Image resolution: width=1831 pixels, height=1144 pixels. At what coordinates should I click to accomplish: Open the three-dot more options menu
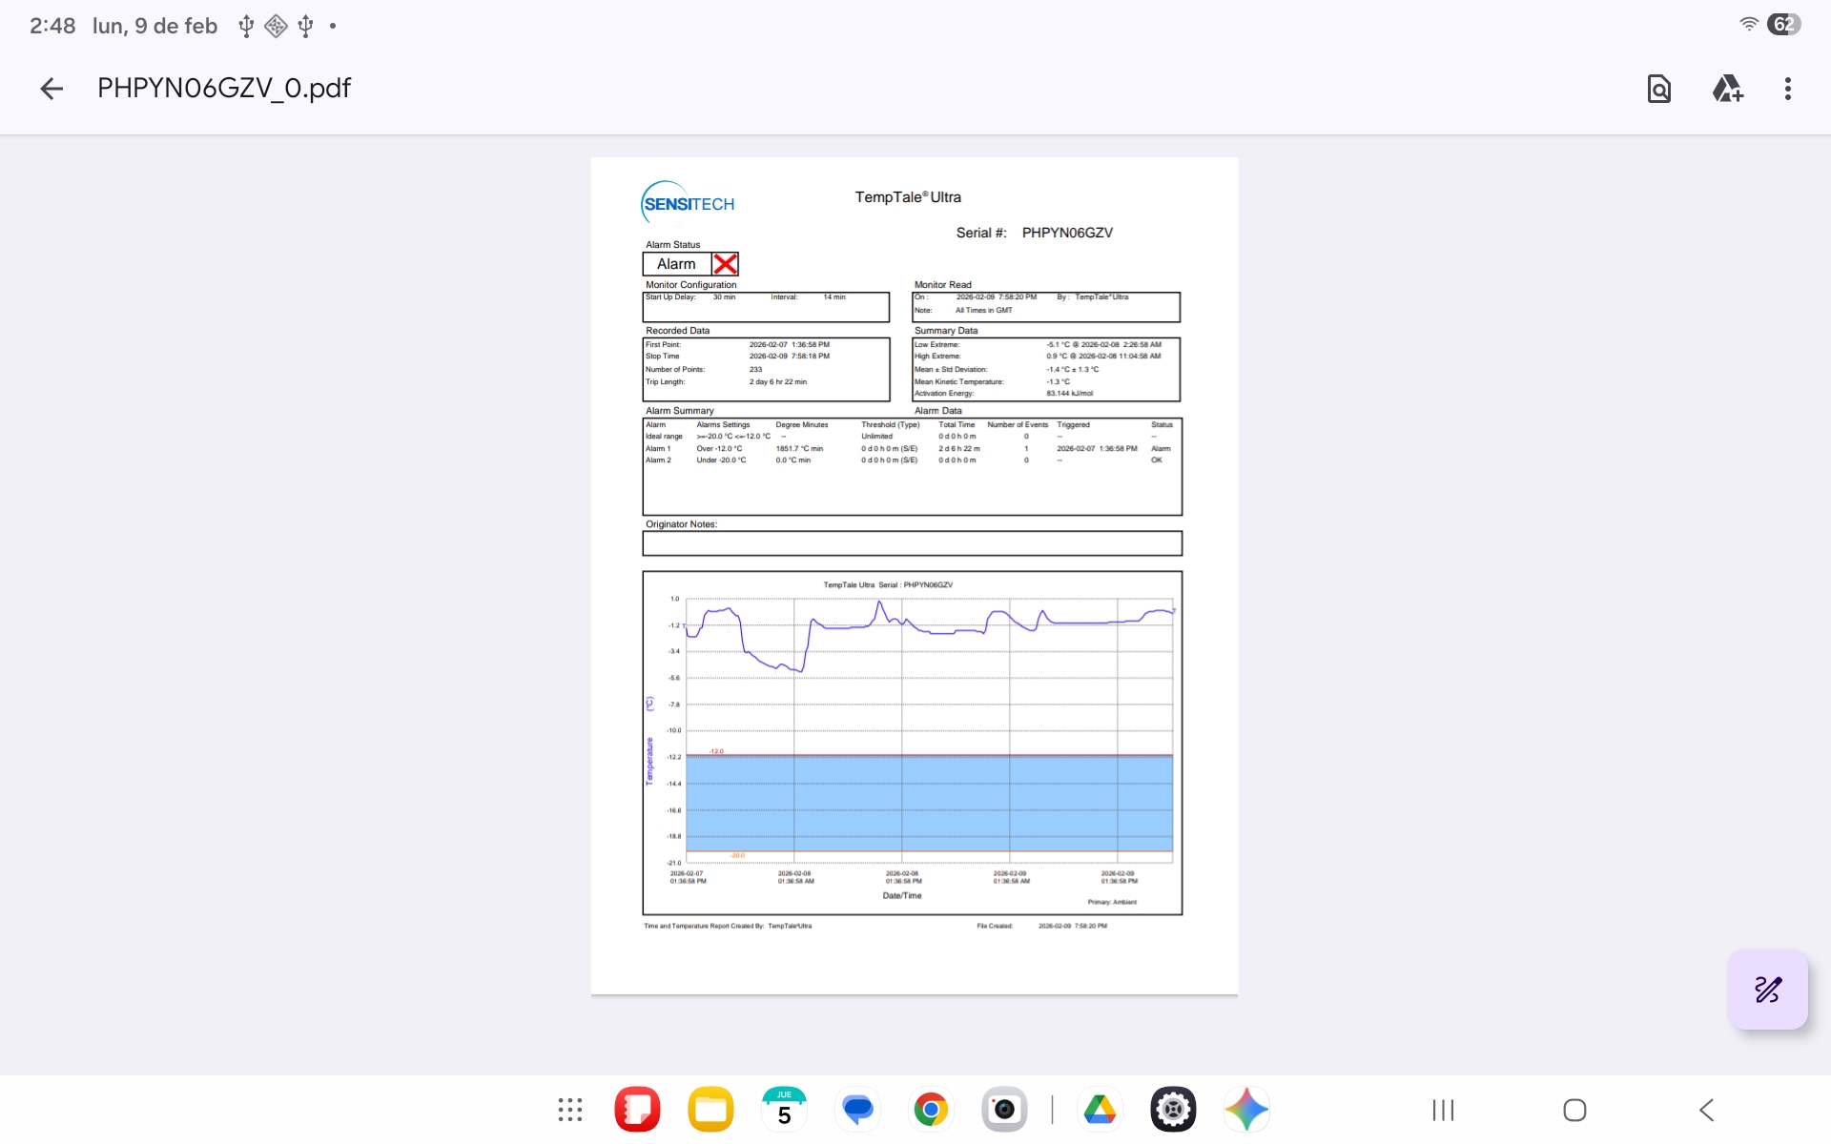tap(1787, 89)
